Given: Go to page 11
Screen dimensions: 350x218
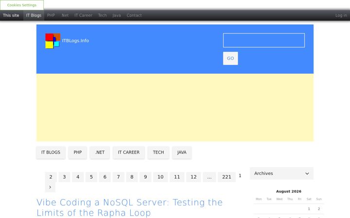Looking at the screenshot, I should point(177,177).
